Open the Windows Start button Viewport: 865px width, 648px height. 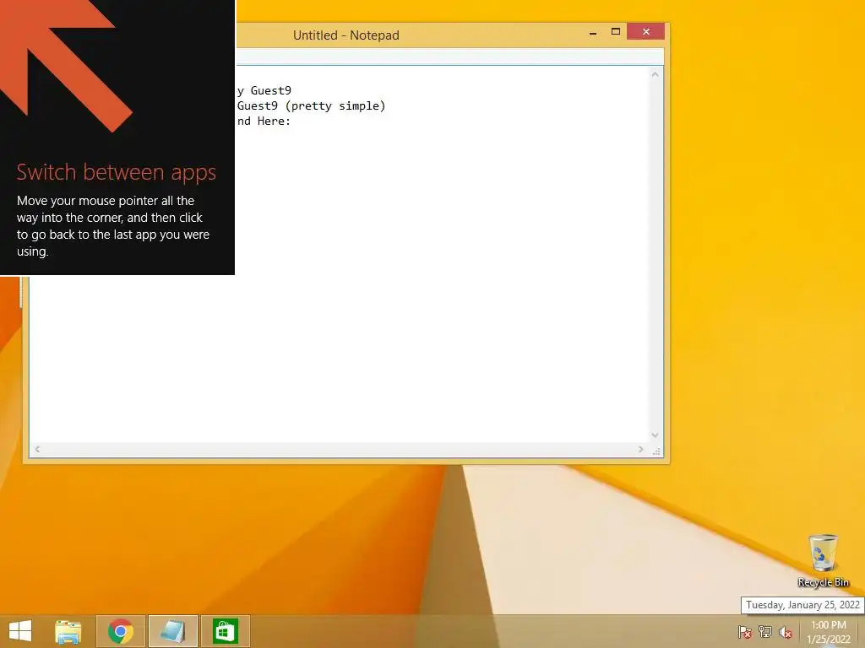point(20,631)
